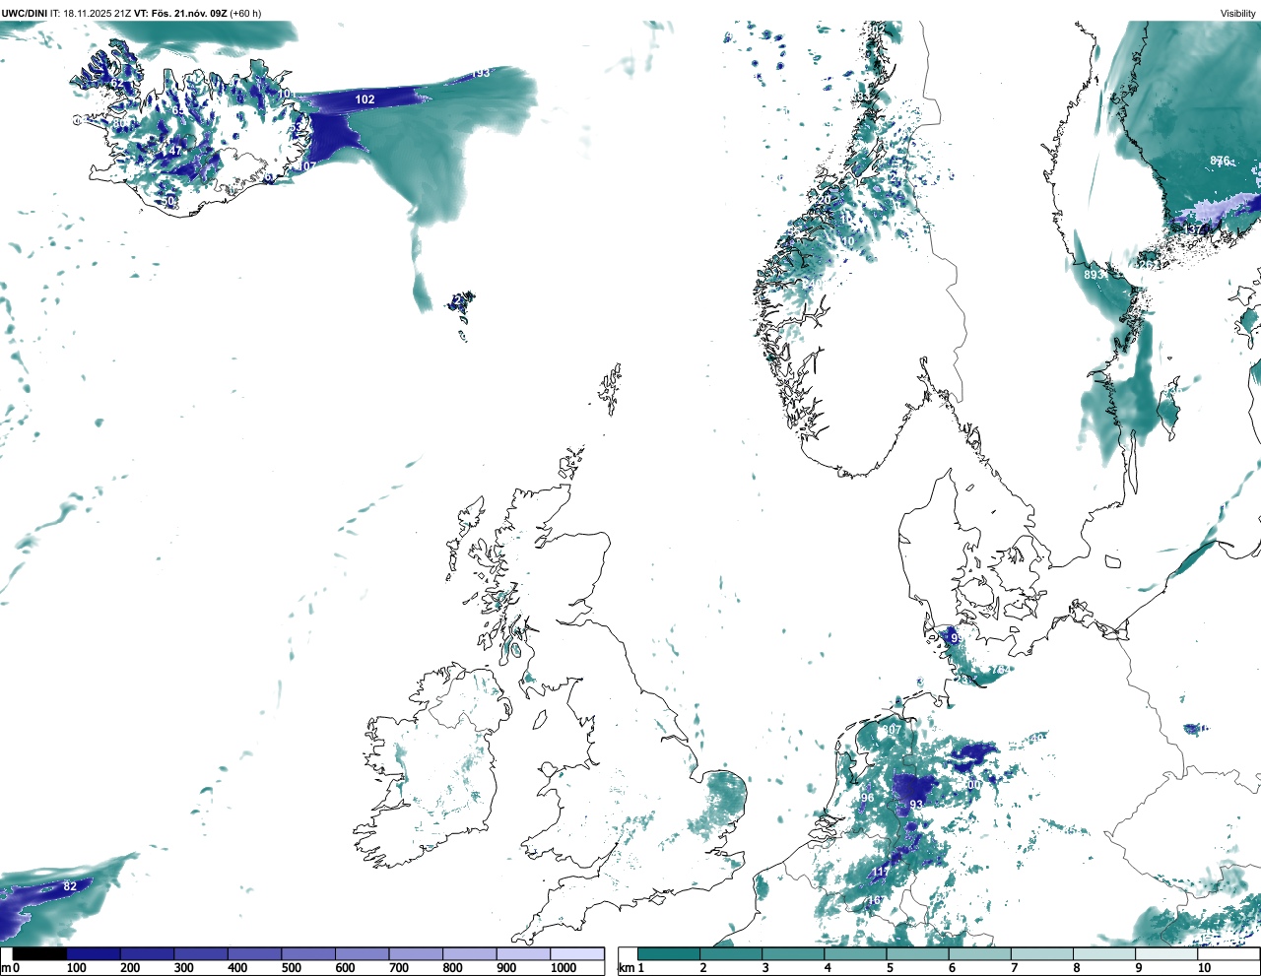Image resolution: width=1261 pixels, height=976 pixels.
Task: Select the 900–1000 m legend swatch
Action: click(523, 953)
